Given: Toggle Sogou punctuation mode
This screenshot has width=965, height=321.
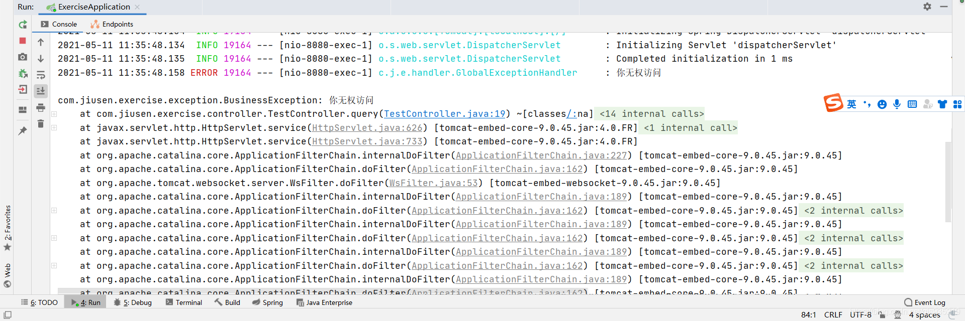Looking at the screenshot, I should [866, 104].
